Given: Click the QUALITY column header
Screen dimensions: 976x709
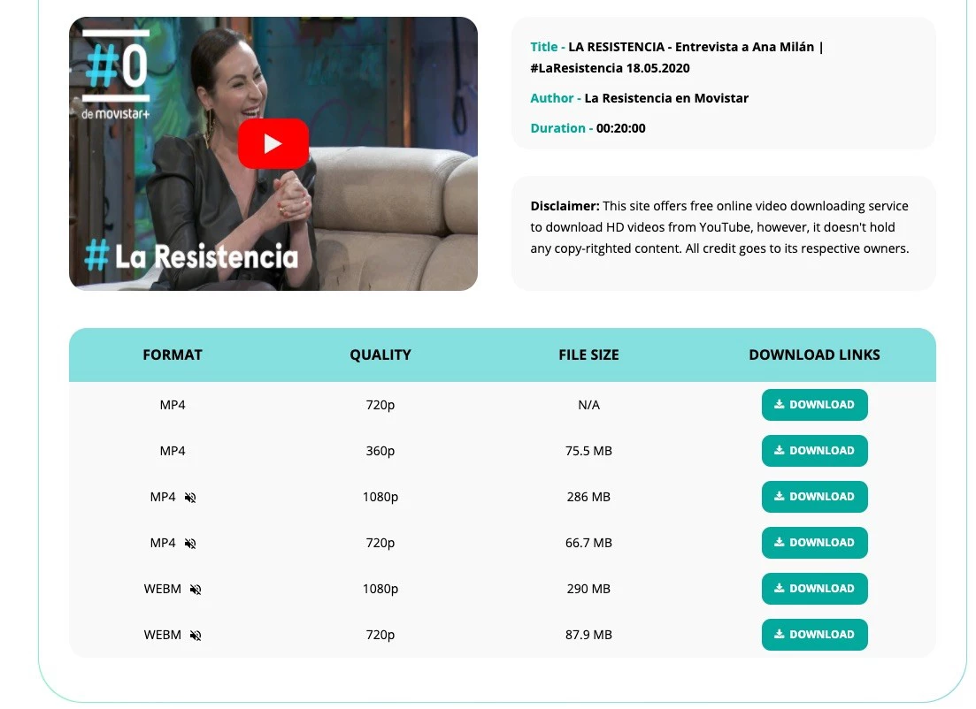Looking at the screenshot, I should 380,354.
